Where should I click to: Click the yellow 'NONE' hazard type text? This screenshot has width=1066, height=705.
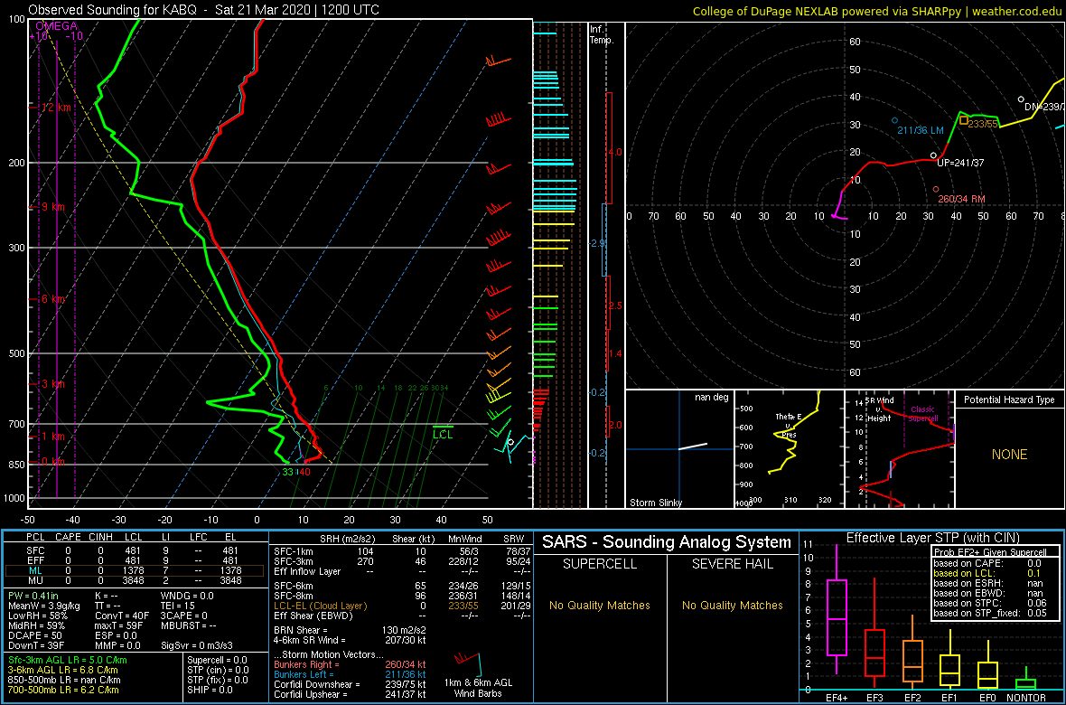tap(1009, 455)
